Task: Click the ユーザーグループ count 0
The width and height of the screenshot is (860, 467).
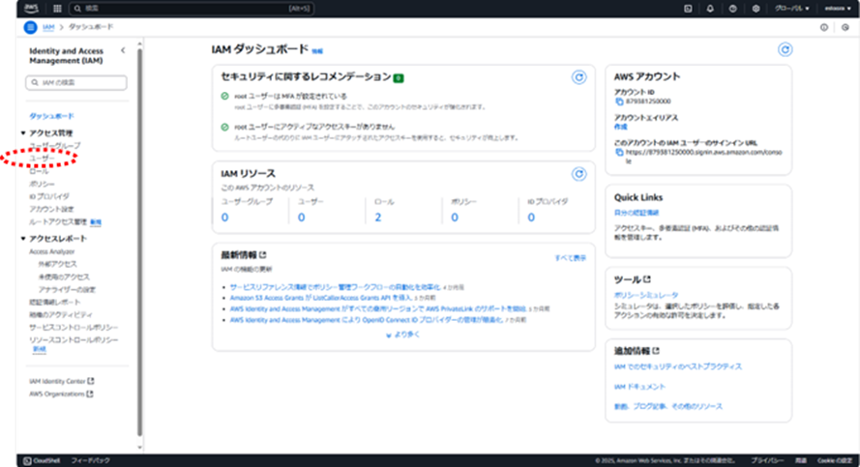Action: pyautogui.click(x=224, y=218)
